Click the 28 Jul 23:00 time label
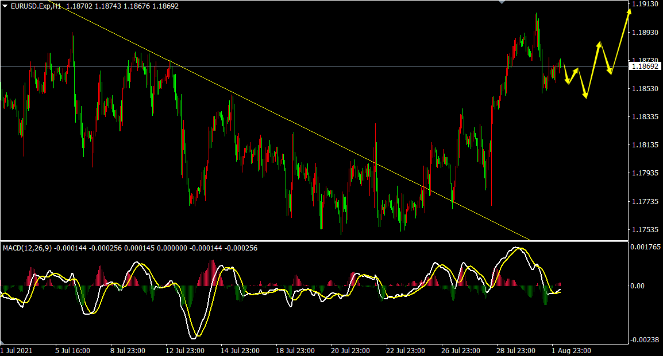663x356 pixels. 515,350
